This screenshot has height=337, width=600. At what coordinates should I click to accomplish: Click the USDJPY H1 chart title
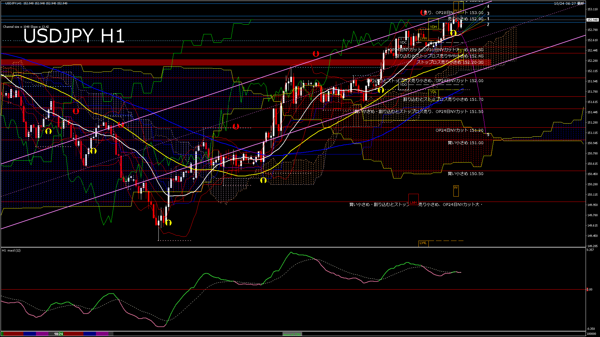[x=74, y=36]
